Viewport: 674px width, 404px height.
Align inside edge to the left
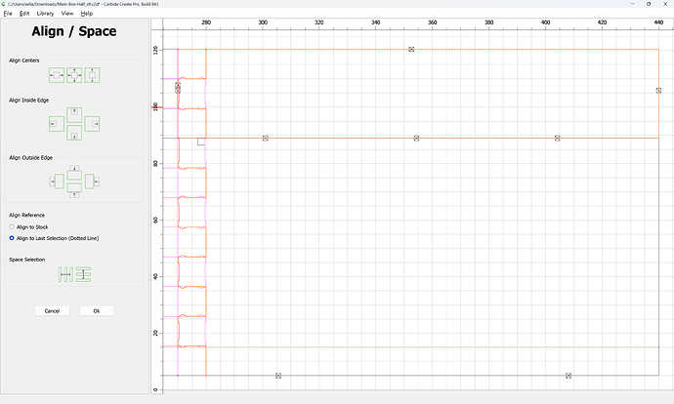pyautogui.click(x=57, y=124)
